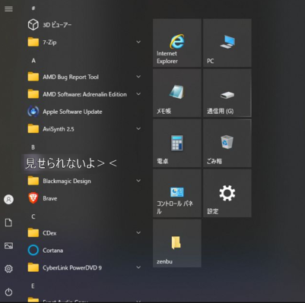The height and width of the screenshot is (303, 305).
Task: Open the zenbu folder tile
Action: 177,243
